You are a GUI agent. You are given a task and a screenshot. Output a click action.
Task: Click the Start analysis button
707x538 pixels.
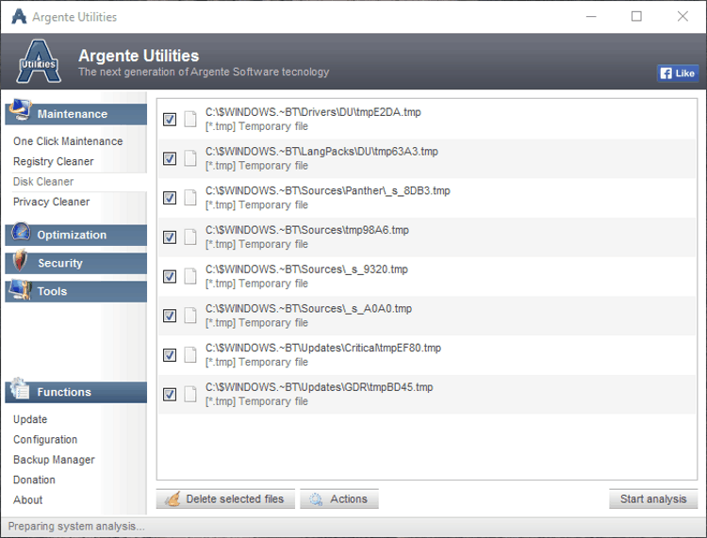(653, 498)
